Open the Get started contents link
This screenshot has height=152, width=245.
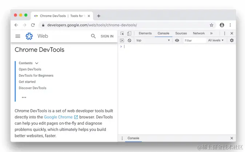27,82
